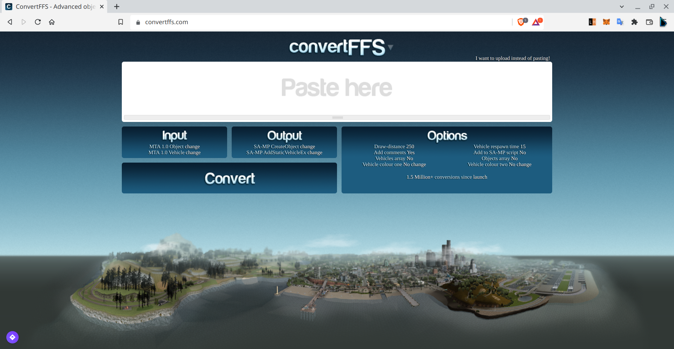Click the Input panel heading

[x=174, y=136]
